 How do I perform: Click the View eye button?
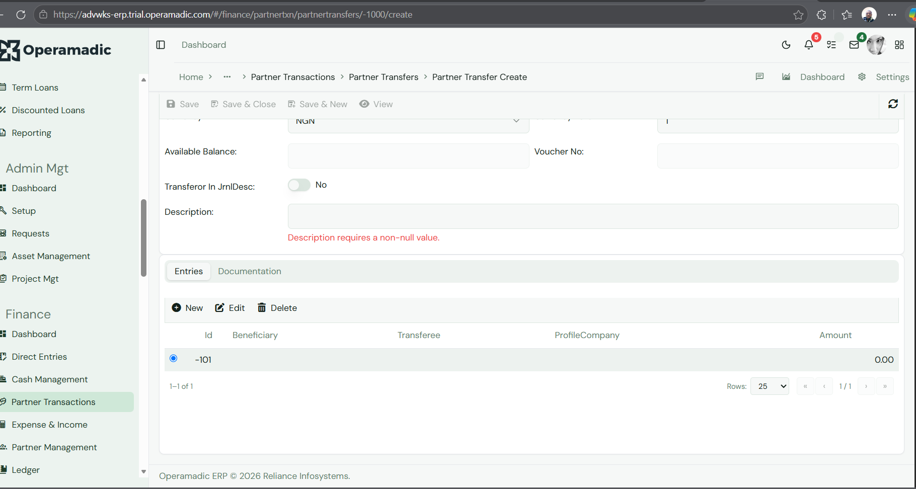(376, 104)
